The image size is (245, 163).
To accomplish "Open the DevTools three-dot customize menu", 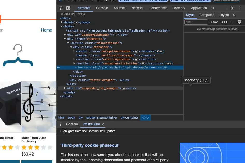I will click(x=240, y=8).
